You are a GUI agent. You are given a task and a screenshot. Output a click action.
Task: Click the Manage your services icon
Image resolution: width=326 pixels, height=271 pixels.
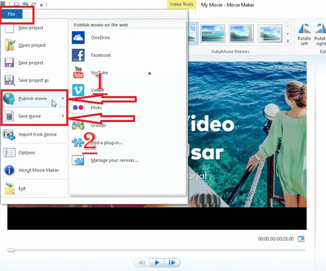point(78,160)
